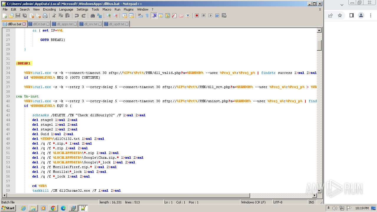Image resolution: width=377 pixels, height=212 pixels.
Task: Save the current file using Save icon
Action: coord(18,16)
